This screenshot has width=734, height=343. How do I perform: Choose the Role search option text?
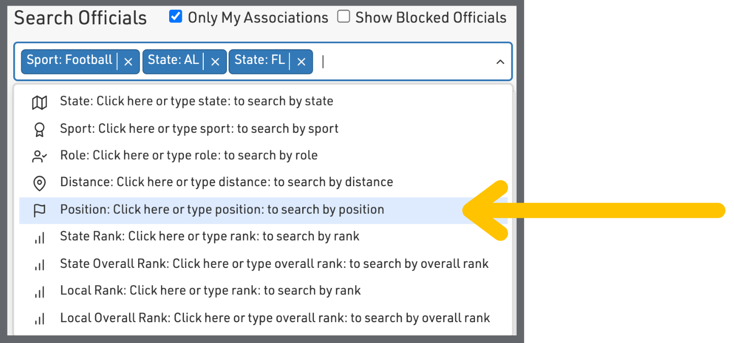[x=188, y=155]
